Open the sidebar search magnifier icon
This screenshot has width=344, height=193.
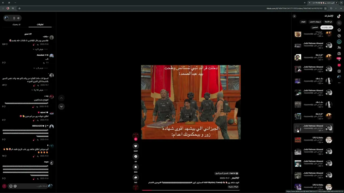tap(339, 23)
